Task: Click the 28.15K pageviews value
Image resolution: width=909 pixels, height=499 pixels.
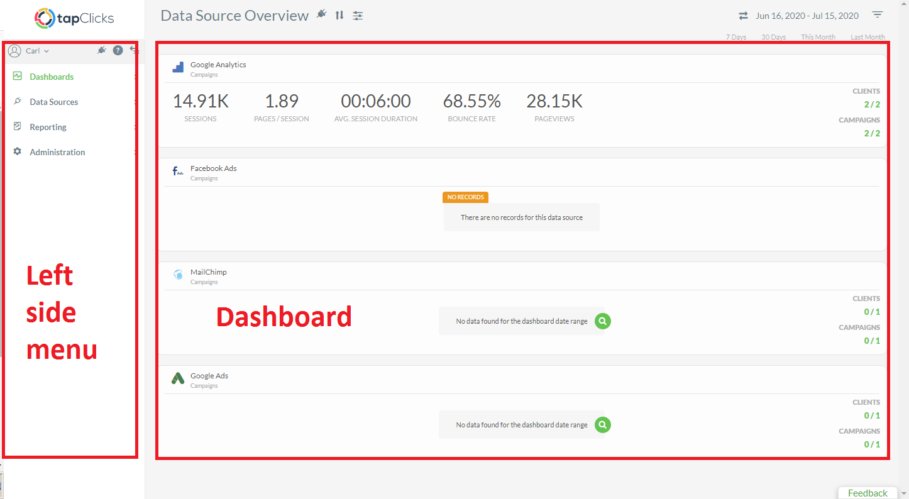Action: tap(554, 101)
